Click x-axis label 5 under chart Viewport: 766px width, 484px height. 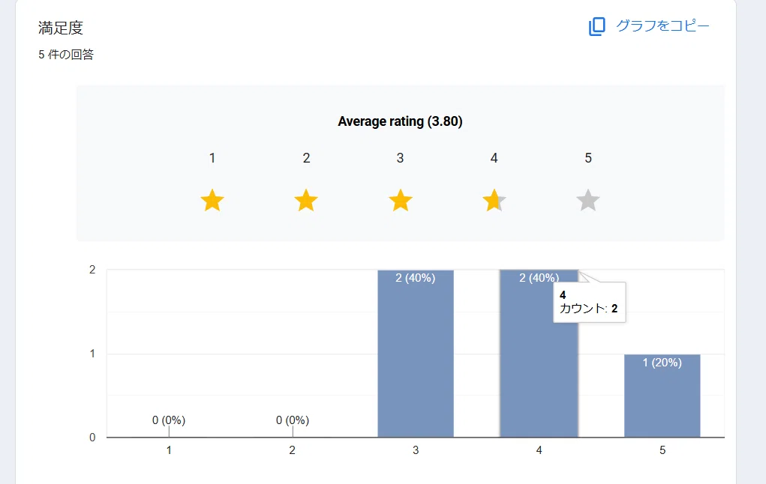pos(662,450)
